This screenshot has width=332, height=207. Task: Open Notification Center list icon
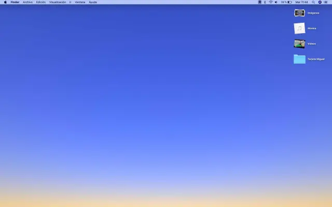coord(326,2)
